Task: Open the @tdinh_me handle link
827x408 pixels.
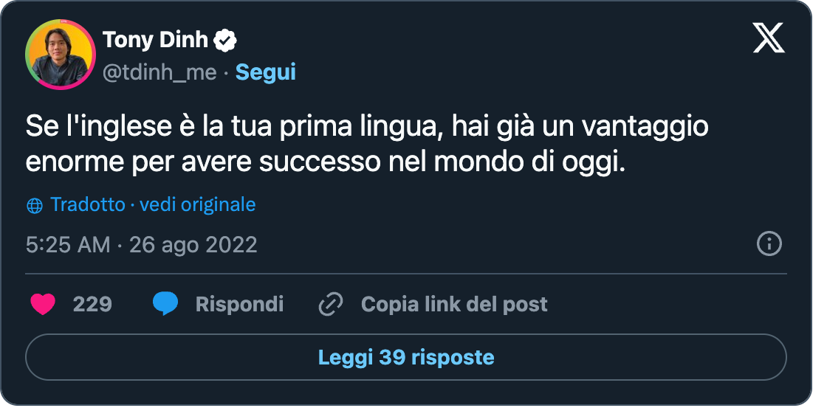Action: pyautogui.click(x=159, y=73)
